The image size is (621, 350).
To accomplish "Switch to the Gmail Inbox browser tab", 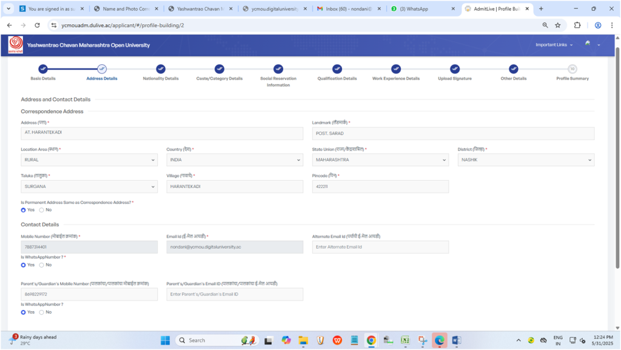I will (349, 9).
